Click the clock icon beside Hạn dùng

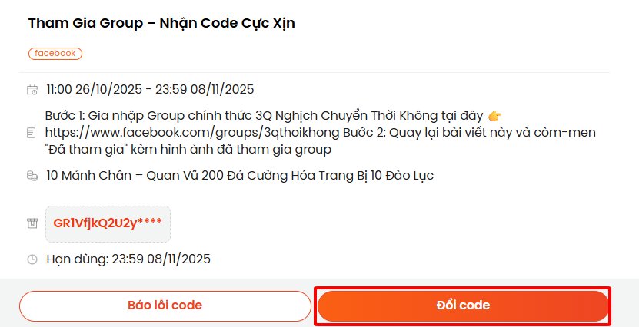coord(32,259)
